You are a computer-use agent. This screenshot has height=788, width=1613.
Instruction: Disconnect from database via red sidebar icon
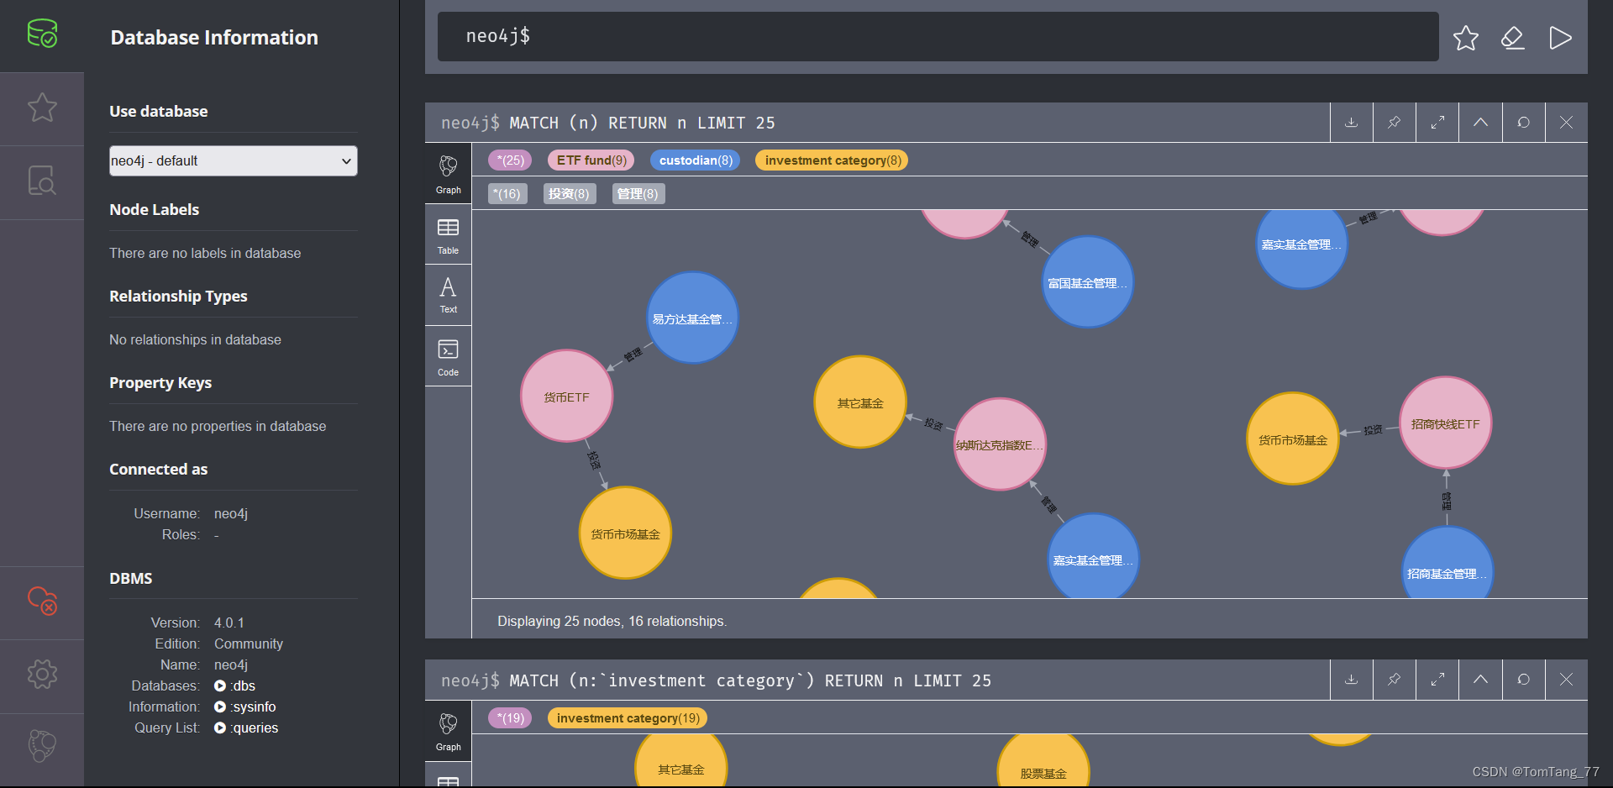(x=42, y=602)
